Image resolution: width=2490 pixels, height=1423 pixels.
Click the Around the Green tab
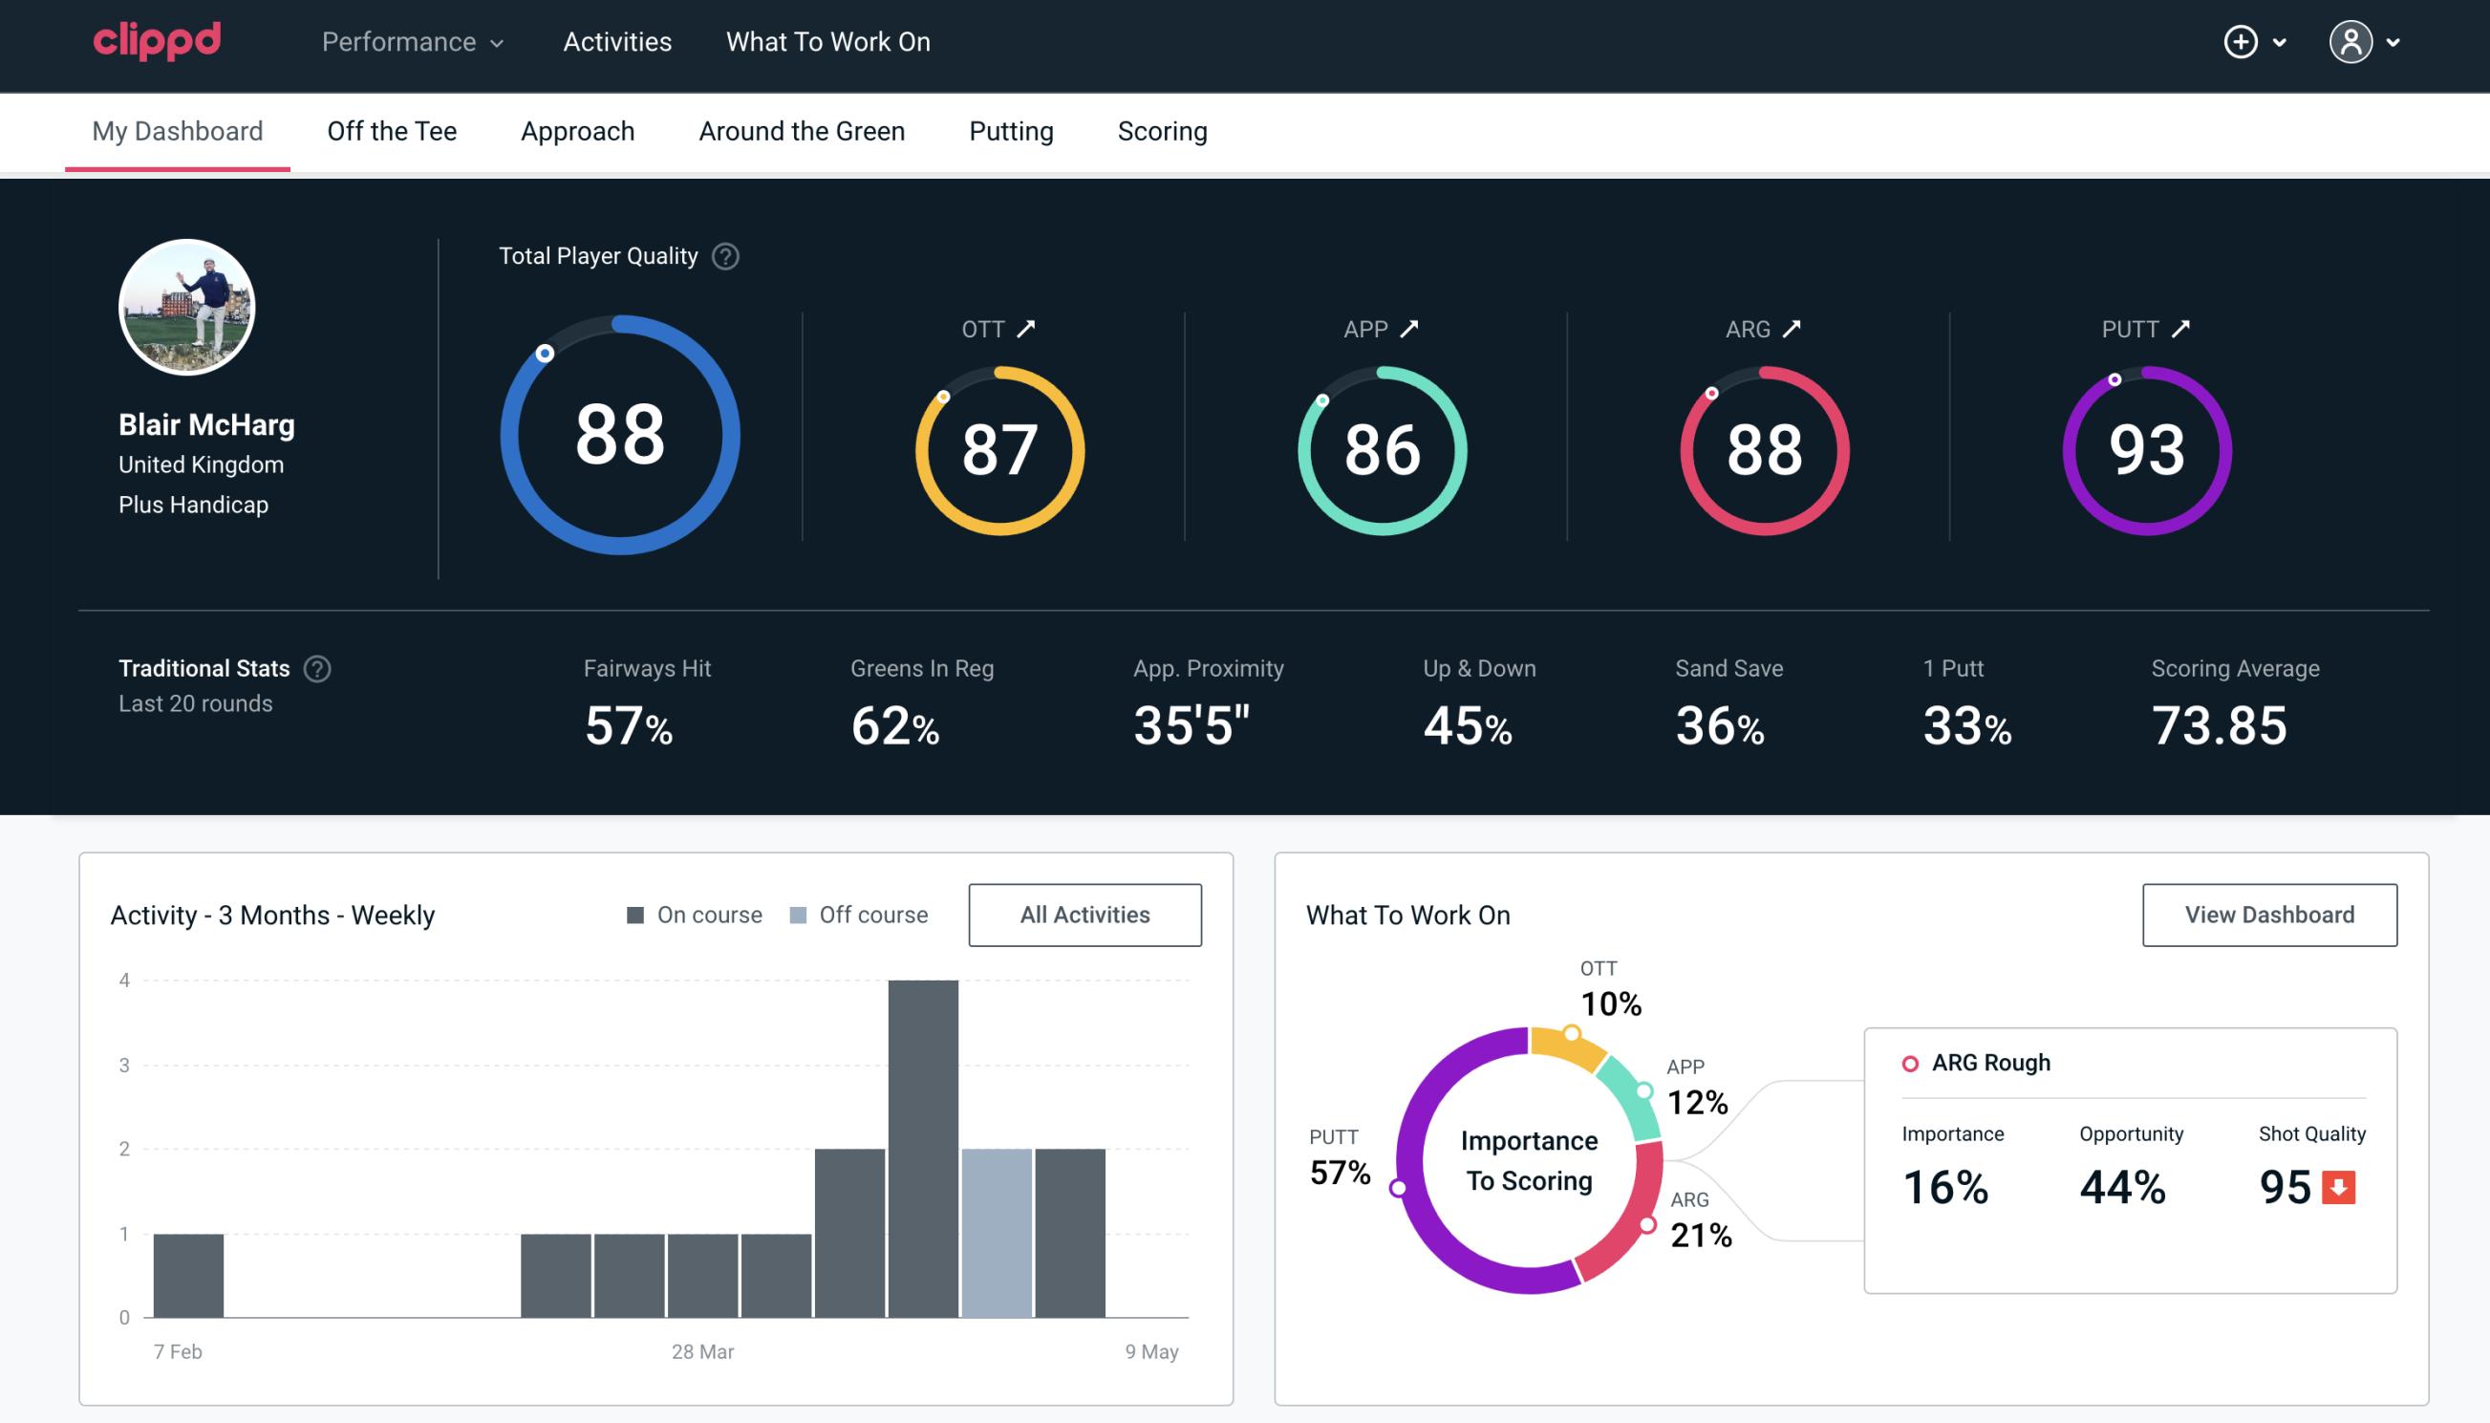801,130
